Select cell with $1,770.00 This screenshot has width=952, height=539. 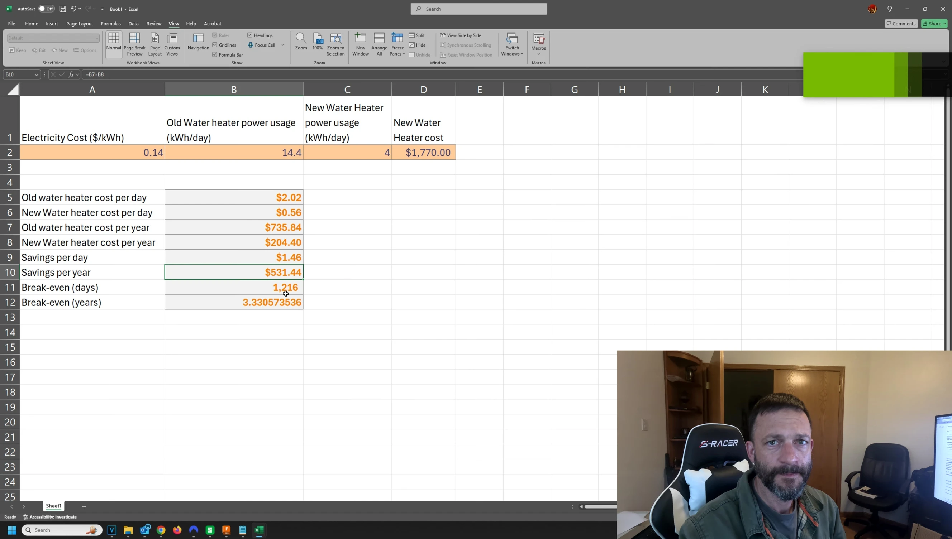tap(423, 153)
